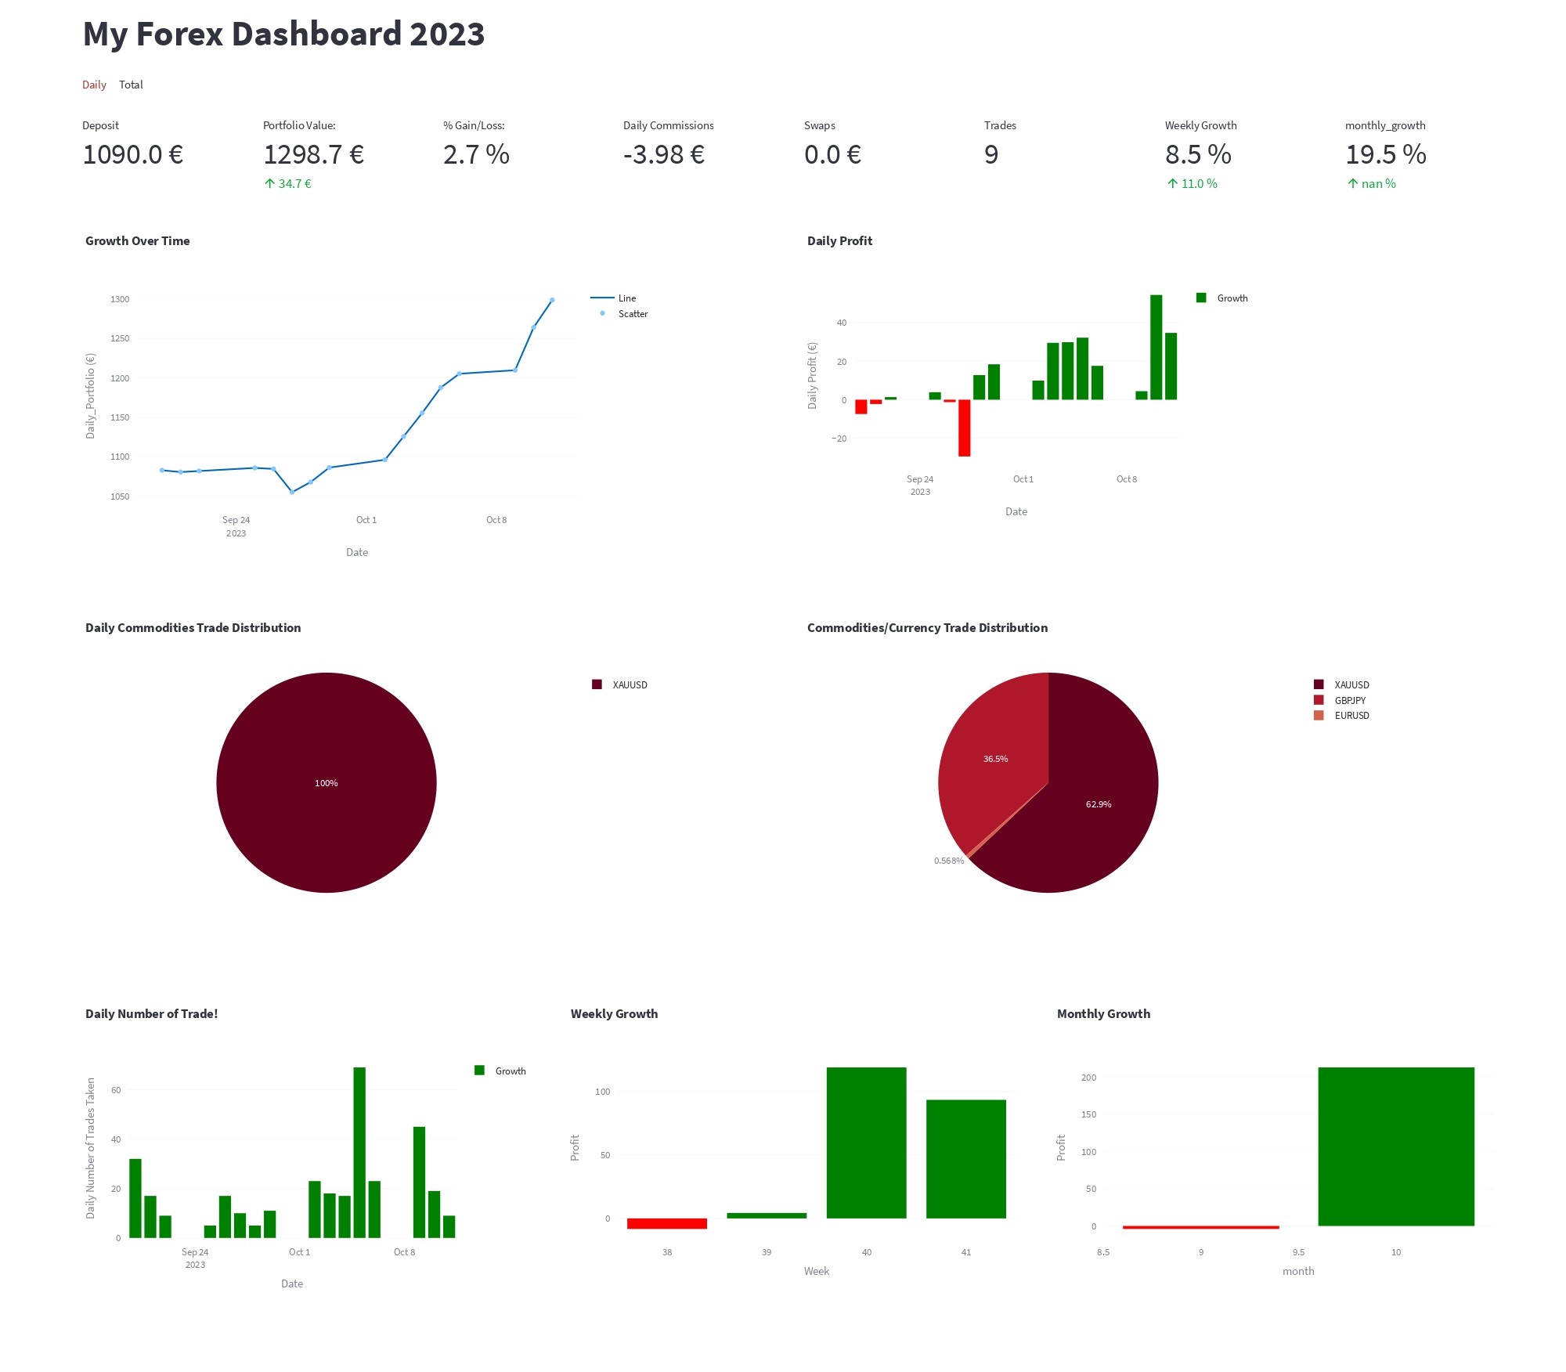Screen dimensions: 1566x1372
Task: Click the last scatter point on growth line
Action: coord(552,300)
